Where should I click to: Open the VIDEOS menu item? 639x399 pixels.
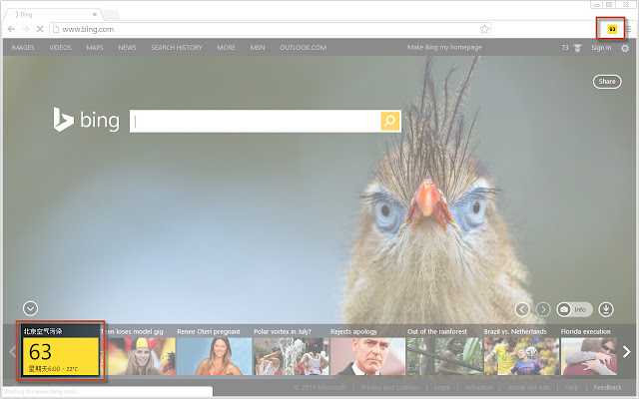click(60, 48)
